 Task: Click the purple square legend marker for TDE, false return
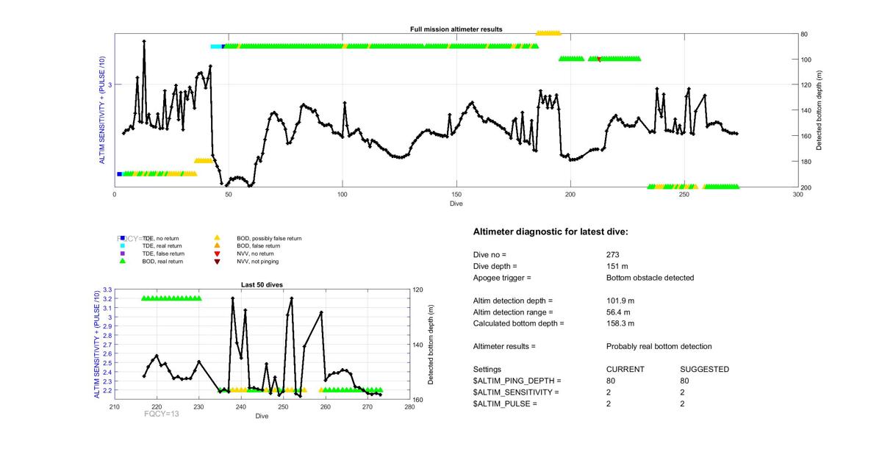(121, 254)
